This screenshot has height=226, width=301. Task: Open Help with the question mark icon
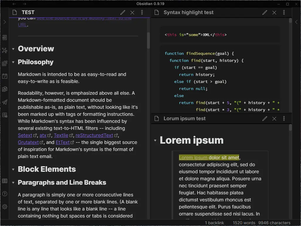[x=5, y=194]
